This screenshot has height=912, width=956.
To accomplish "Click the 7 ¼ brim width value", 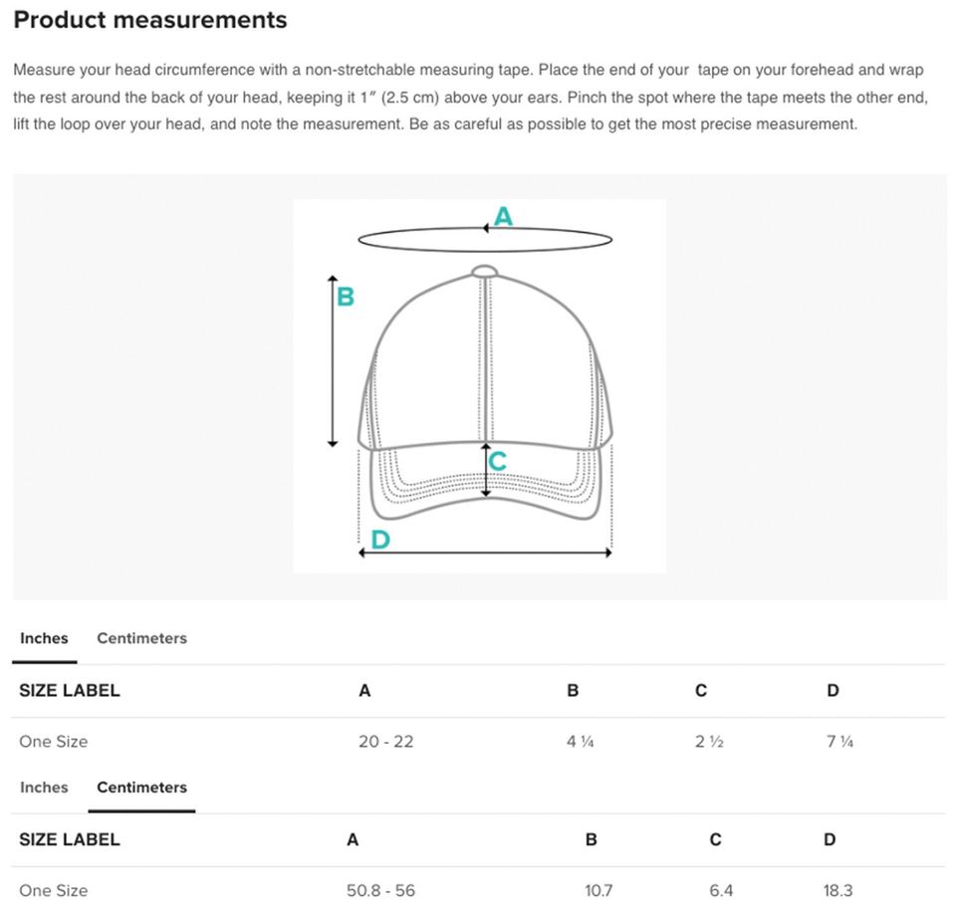I will click(x=839, y=742).
